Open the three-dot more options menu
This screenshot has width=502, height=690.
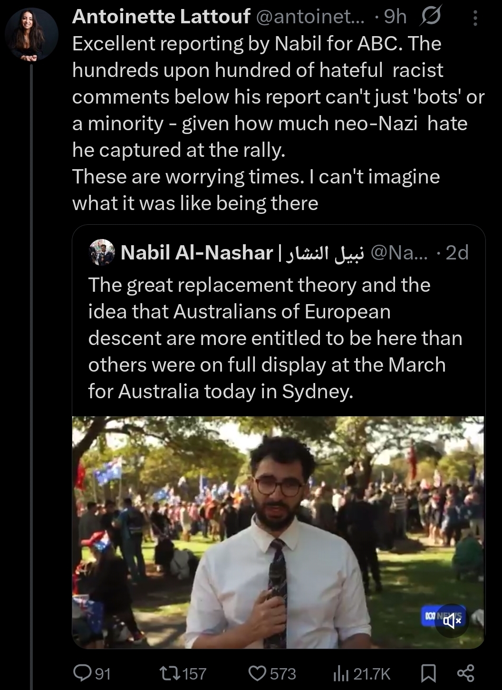click(474, 18)
